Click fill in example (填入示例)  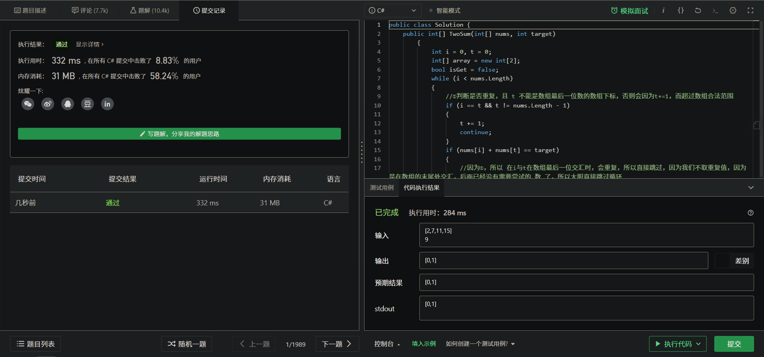pyautogui.click(x=423, y=344)
